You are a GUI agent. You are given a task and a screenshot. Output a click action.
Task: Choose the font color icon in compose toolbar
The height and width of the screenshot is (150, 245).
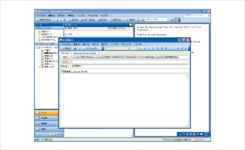pyautogui.click(x=140, y=49)
